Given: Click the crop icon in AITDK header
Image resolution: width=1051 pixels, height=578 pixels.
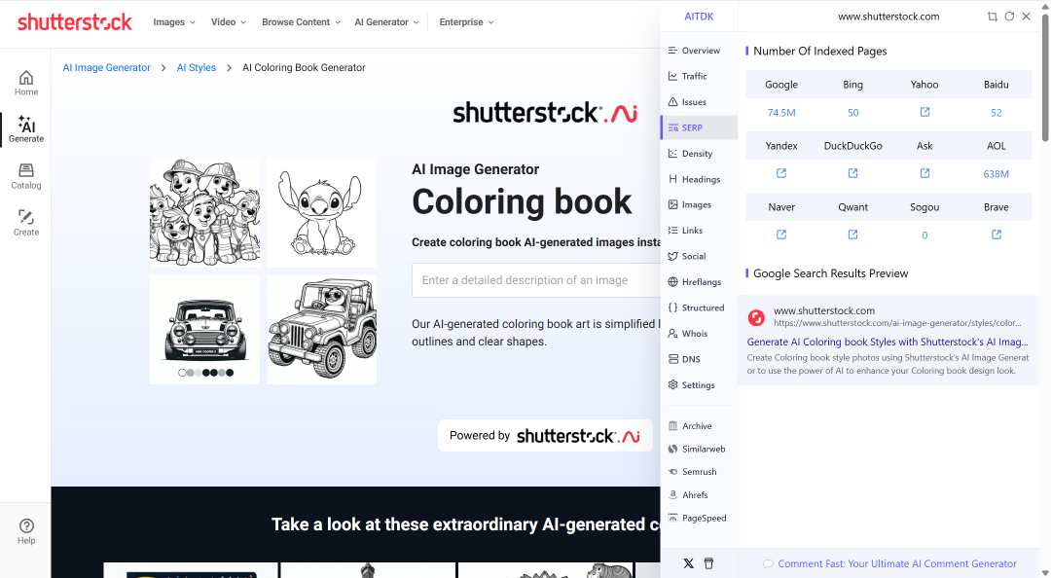Looking at the screenshot, I should tap(992, 17).
